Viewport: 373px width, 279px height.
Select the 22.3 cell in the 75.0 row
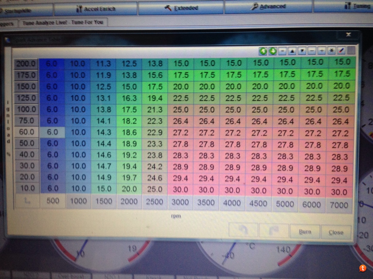pos(155,121)
